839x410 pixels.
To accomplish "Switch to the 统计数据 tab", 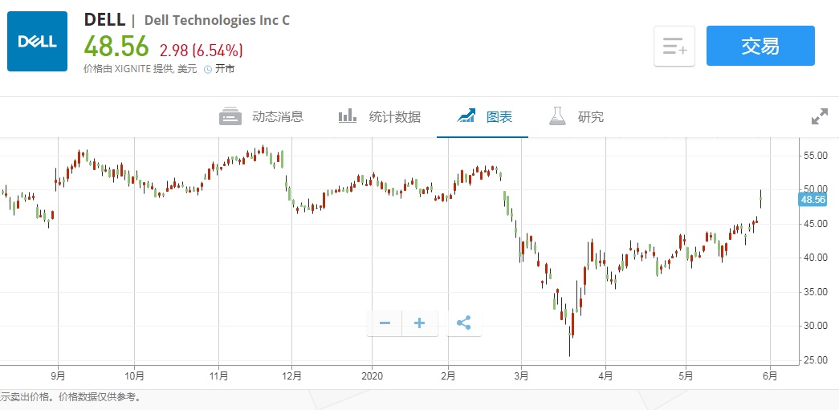I will point(379,117).
